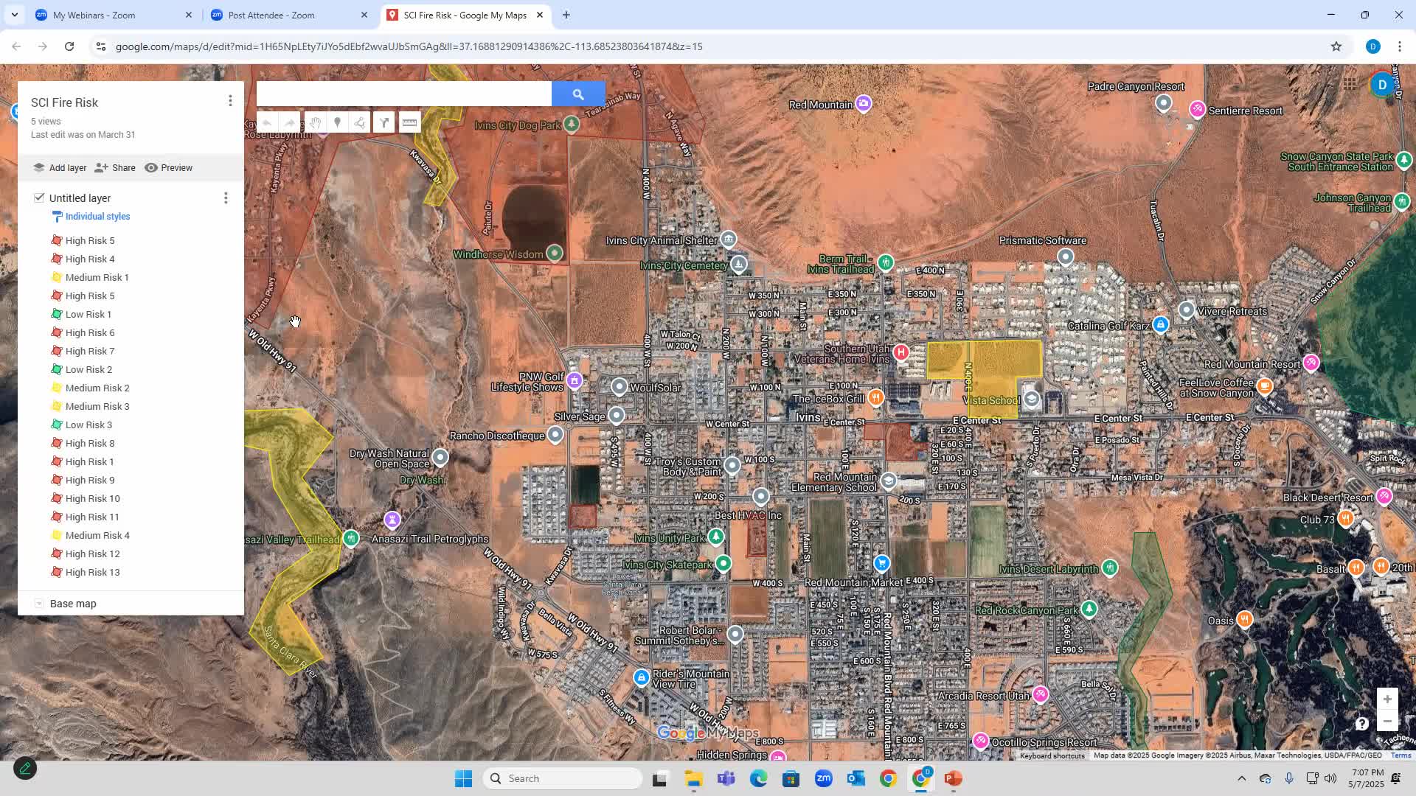
Task: Open Chrome profile D avatar
Action: (x=1372, y=46)
